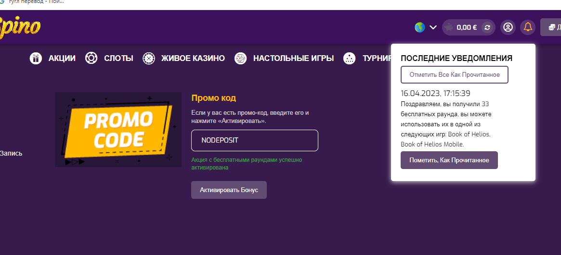This screenshot has width=561, height=255.
Task: Open the АКЦИИ menu item
Action: coord(62,58)
